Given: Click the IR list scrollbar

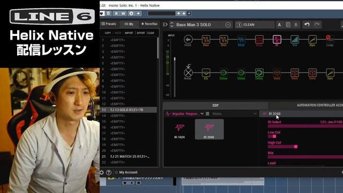Looking at the screenshot, I should 158,48.
